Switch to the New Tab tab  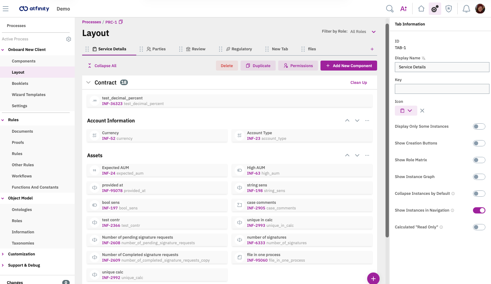[x=280, y=49]
